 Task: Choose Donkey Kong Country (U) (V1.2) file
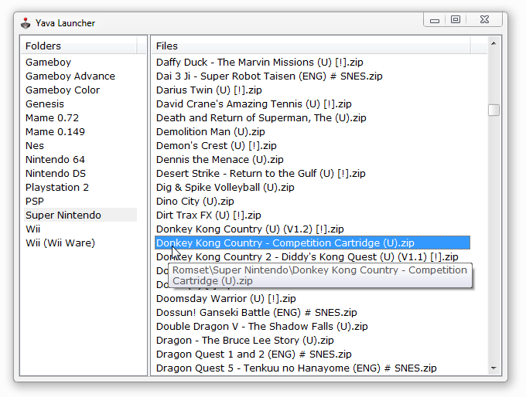[250, 229]
